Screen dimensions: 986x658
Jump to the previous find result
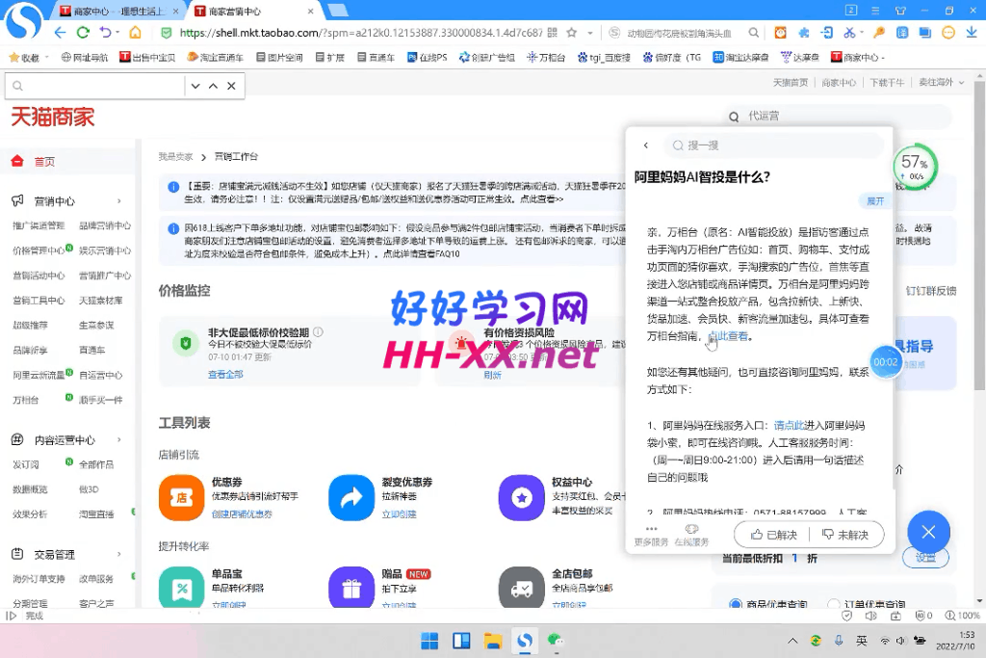[213, 86]
